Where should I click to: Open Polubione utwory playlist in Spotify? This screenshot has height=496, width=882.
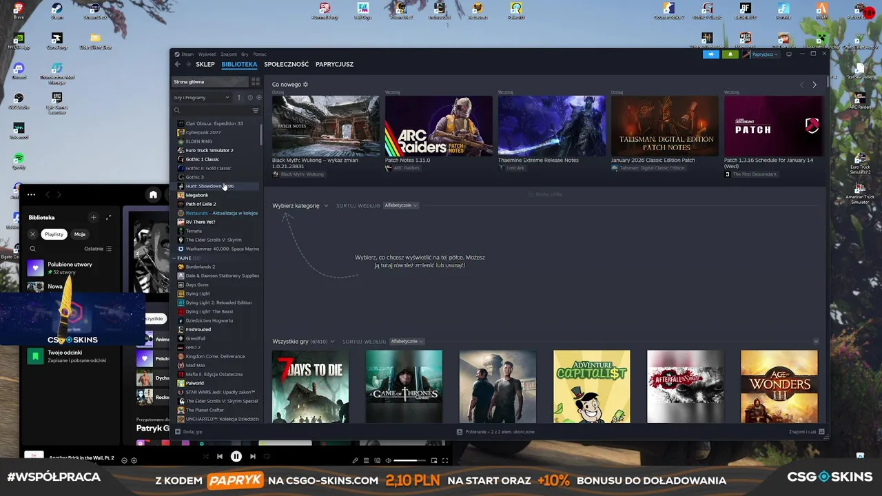[69, 267]
